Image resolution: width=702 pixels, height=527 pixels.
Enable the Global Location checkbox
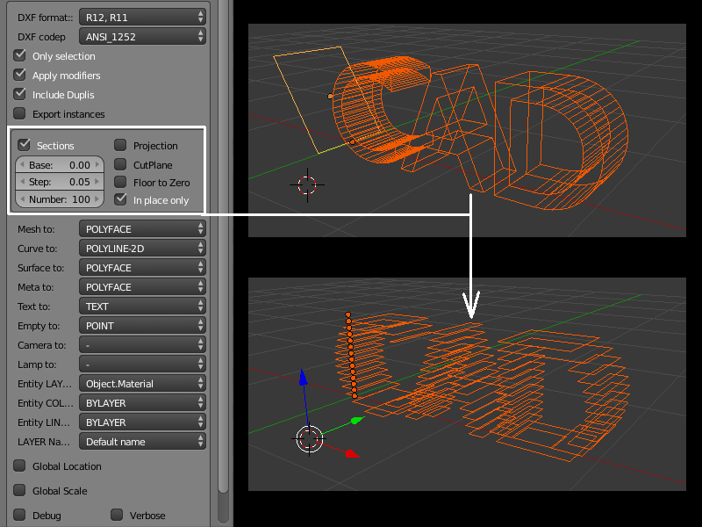[19, 466]
